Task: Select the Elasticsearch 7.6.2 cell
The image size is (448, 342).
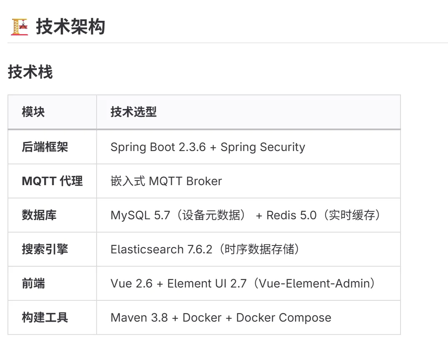Action: click(x=248, y=249)
